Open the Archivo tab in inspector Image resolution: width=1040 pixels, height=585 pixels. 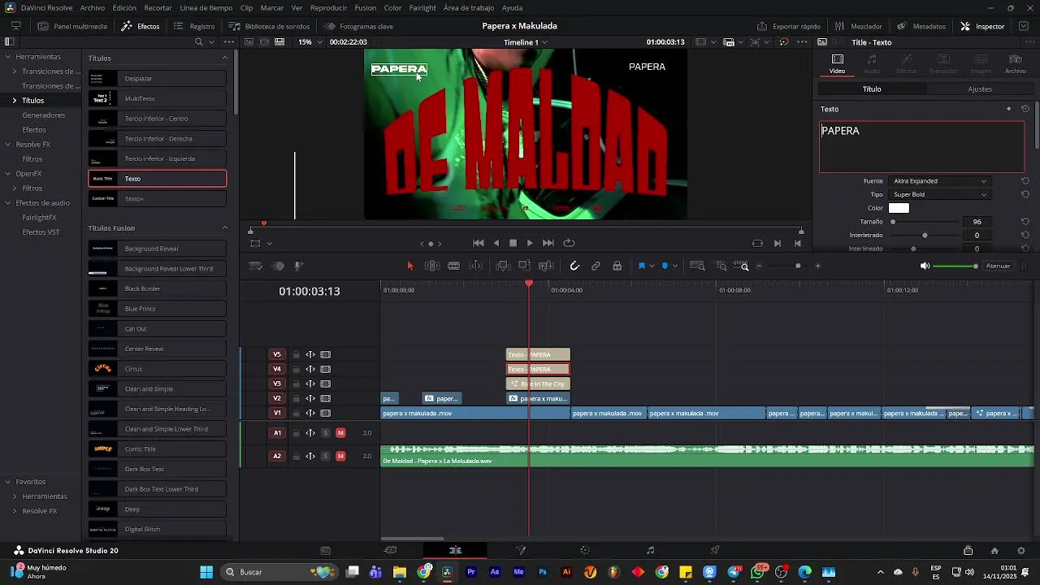[x=1016, y=63]
